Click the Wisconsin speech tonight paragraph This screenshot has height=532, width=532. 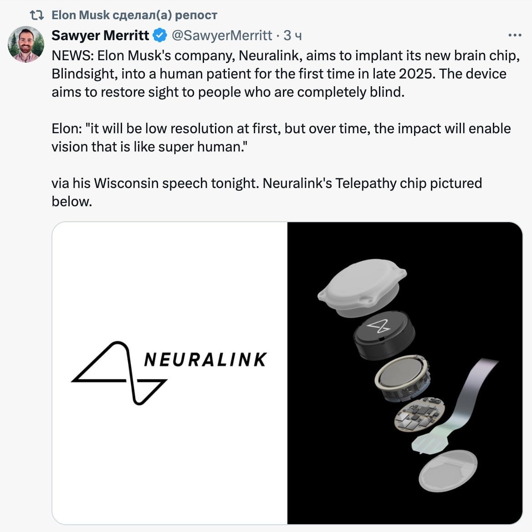pos(266,192)
